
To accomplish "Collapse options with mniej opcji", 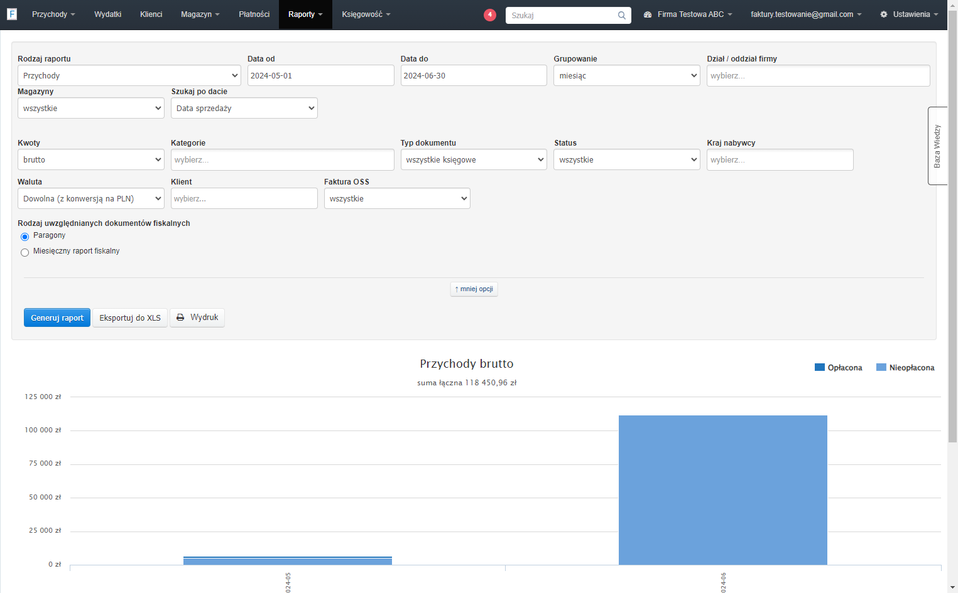I will (474, 289).
